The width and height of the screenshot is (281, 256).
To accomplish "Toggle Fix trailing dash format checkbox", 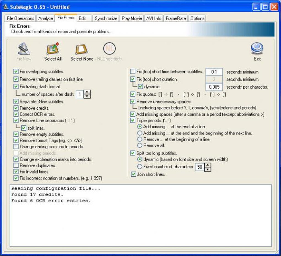I will click(16, 86).
